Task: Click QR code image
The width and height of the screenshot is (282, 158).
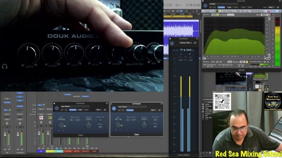Action: coord(222,101)
